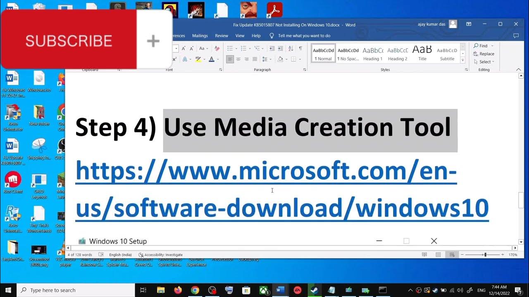The image size is (529, 297).
Task: Toggle superscript formatting
Action: [x=175, y=59]
